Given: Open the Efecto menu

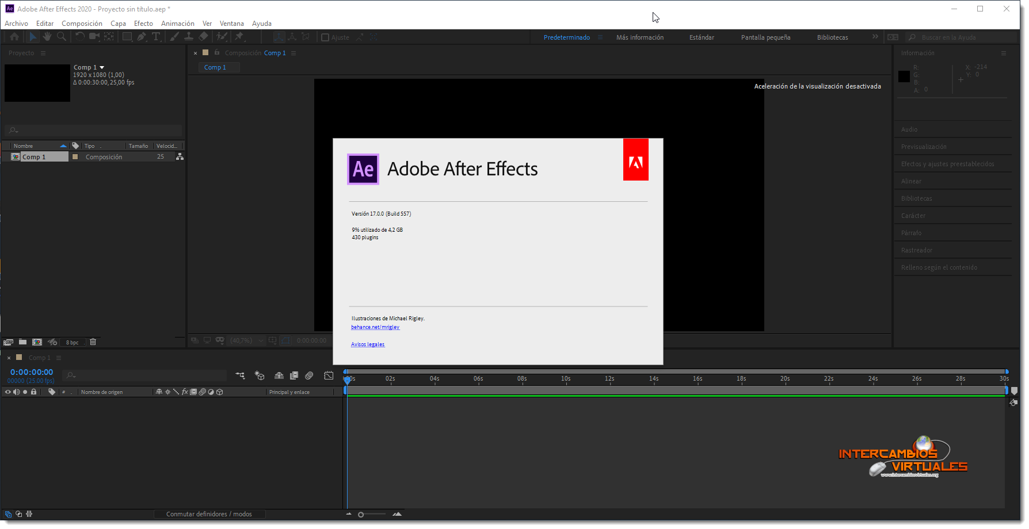Looking at the screenshot, I should (143, 24).
